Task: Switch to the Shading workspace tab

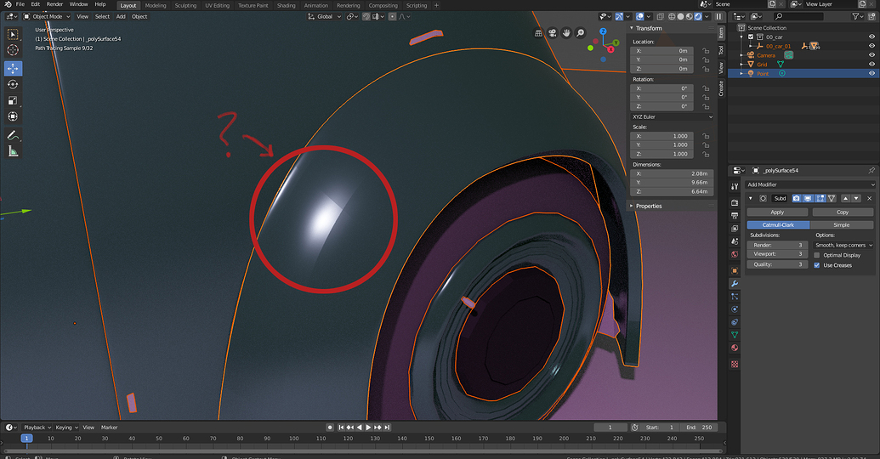Action: click(286, 6)
